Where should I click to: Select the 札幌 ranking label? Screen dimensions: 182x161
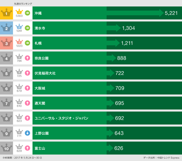point(38,43)
